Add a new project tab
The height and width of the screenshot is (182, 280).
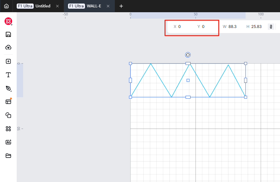[x=121, y=6]
